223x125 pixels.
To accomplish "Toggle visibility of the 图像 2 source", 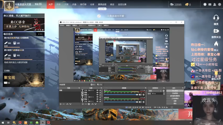I will click(97, 95).
